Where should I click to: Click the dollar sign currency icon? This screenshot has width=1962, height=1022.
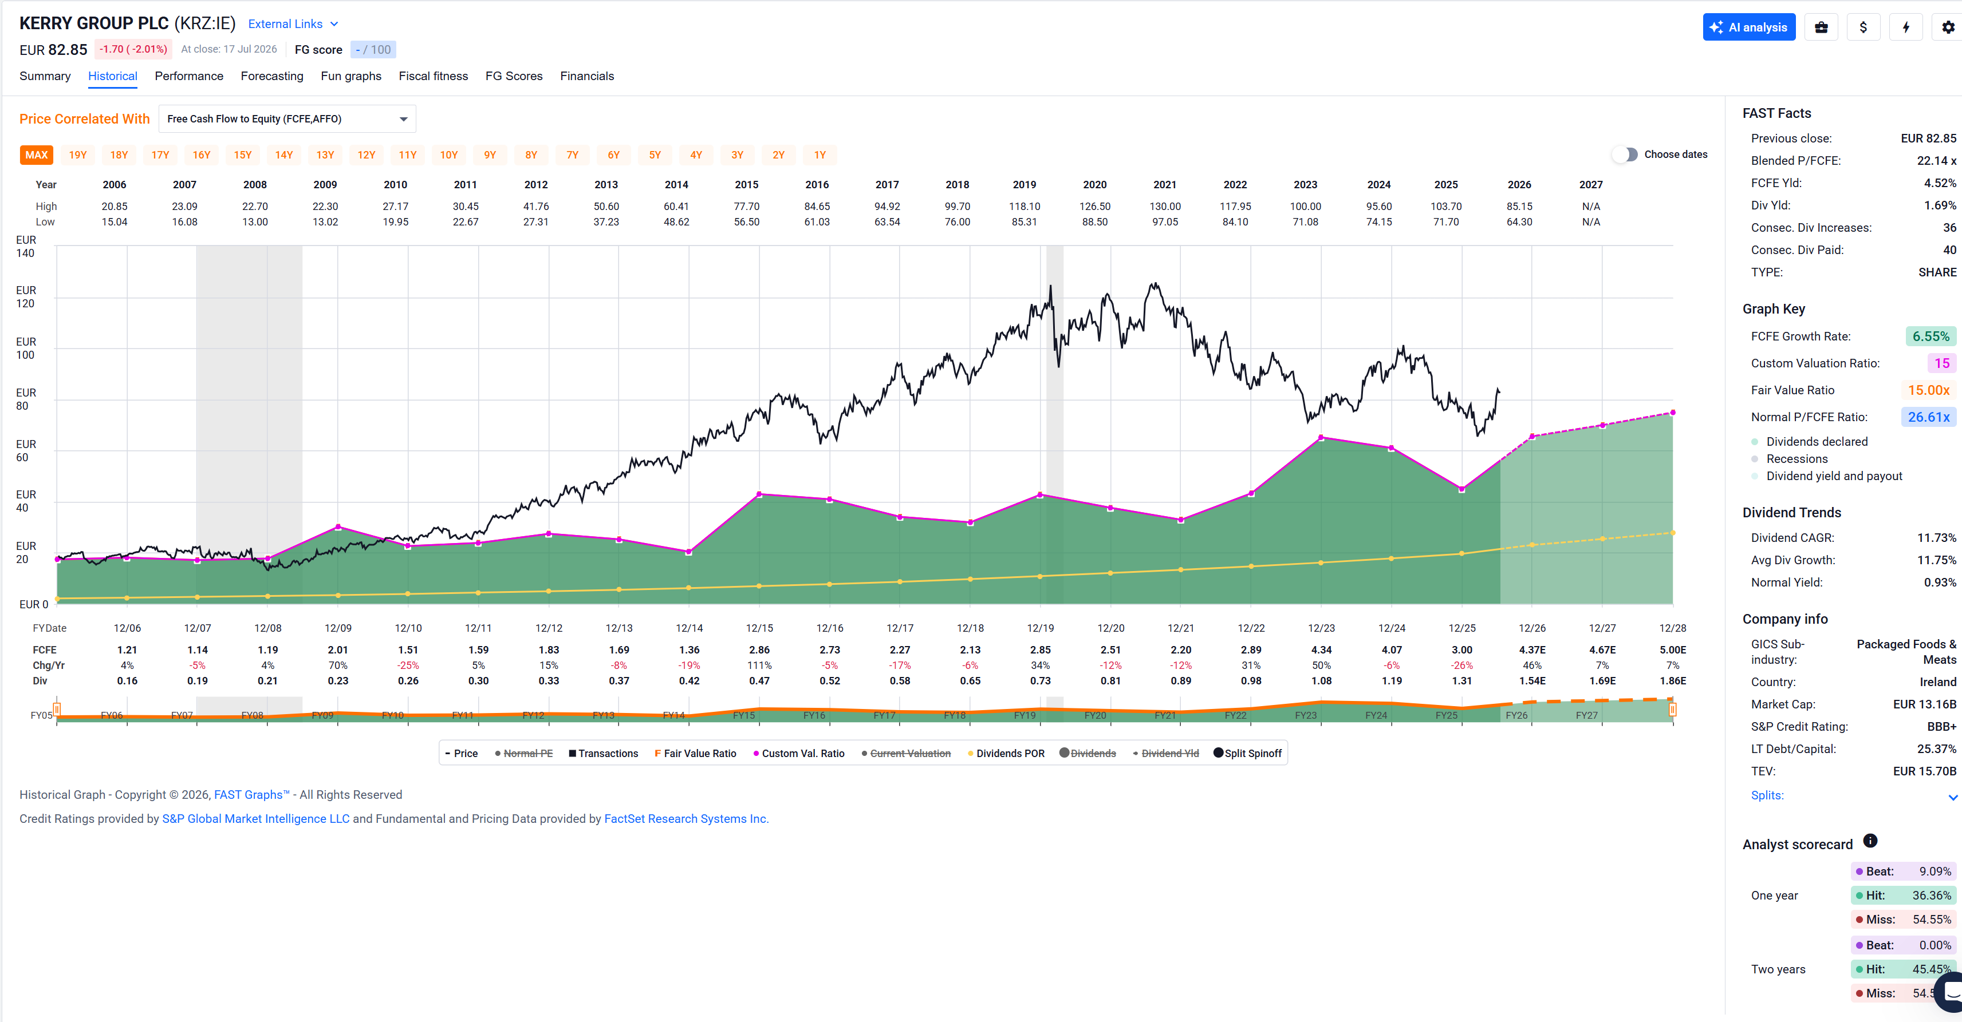click(1863, 27)
